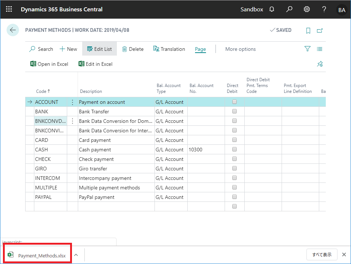The height and width of the screenshot is (264, 351).
Task: Close the browser downloads bar
Action: [x=344, y=254]
